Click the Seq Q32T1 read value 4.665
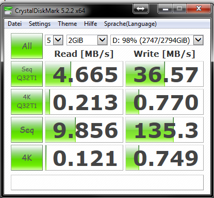The image size is (214, 198). point(84,74)
